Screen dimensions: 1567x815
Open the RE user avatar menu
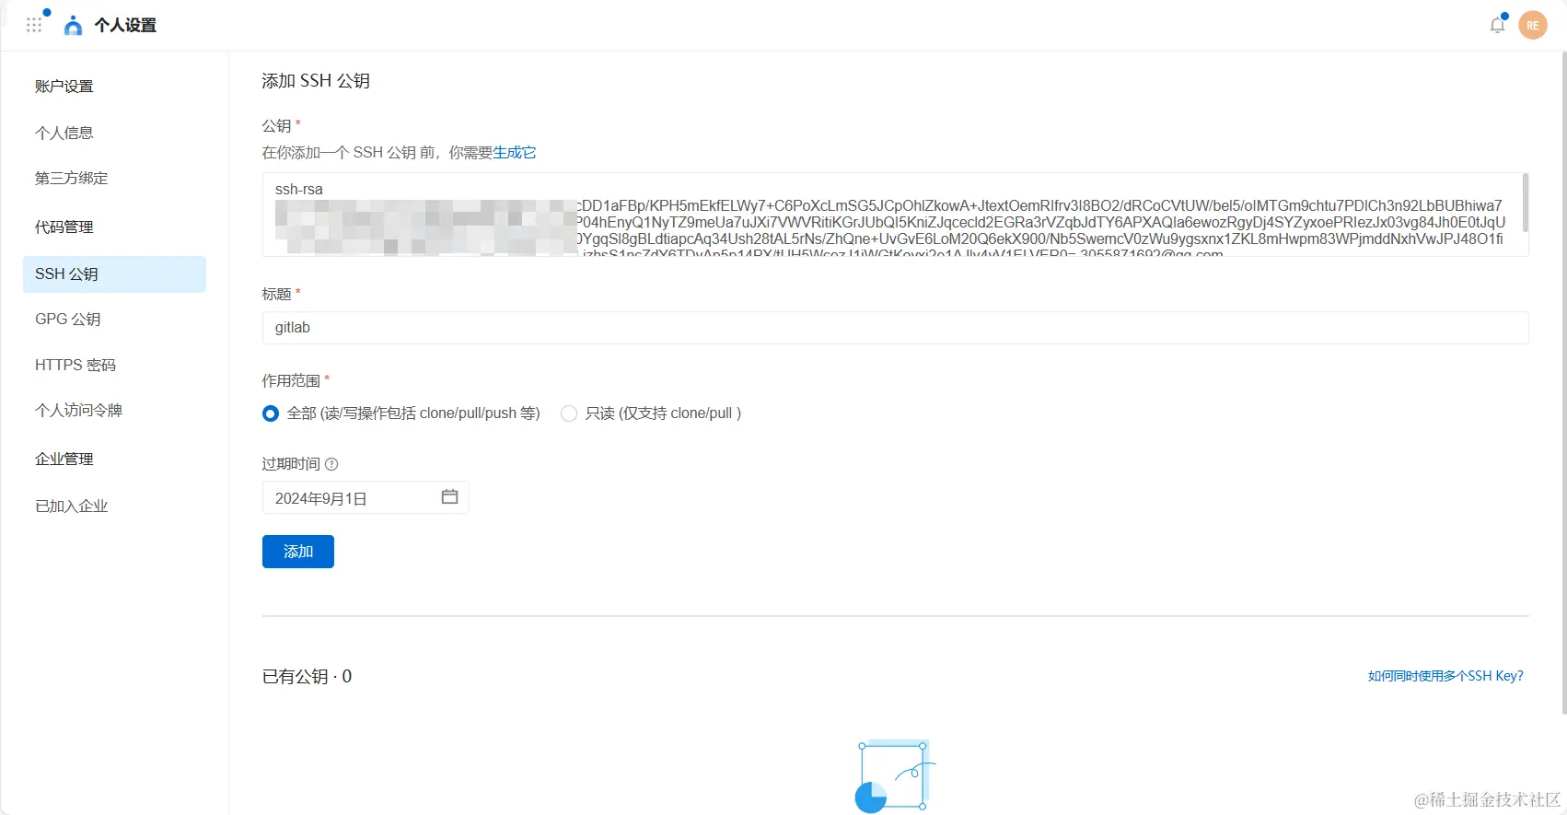pyautogui.click(x=1533, y=25)
